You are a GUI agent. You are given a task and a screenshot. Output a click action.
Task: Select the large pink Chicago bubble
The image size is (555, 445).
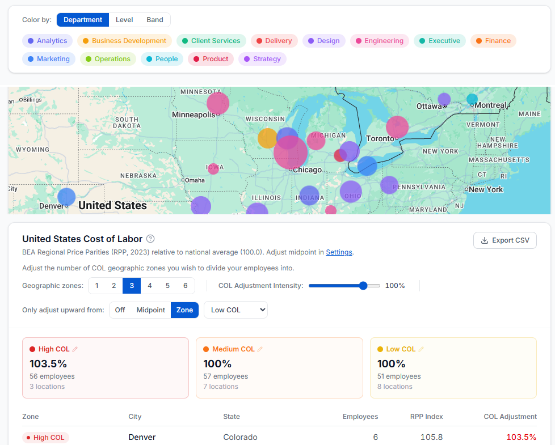pyautogui.click(x=291, y=153)
